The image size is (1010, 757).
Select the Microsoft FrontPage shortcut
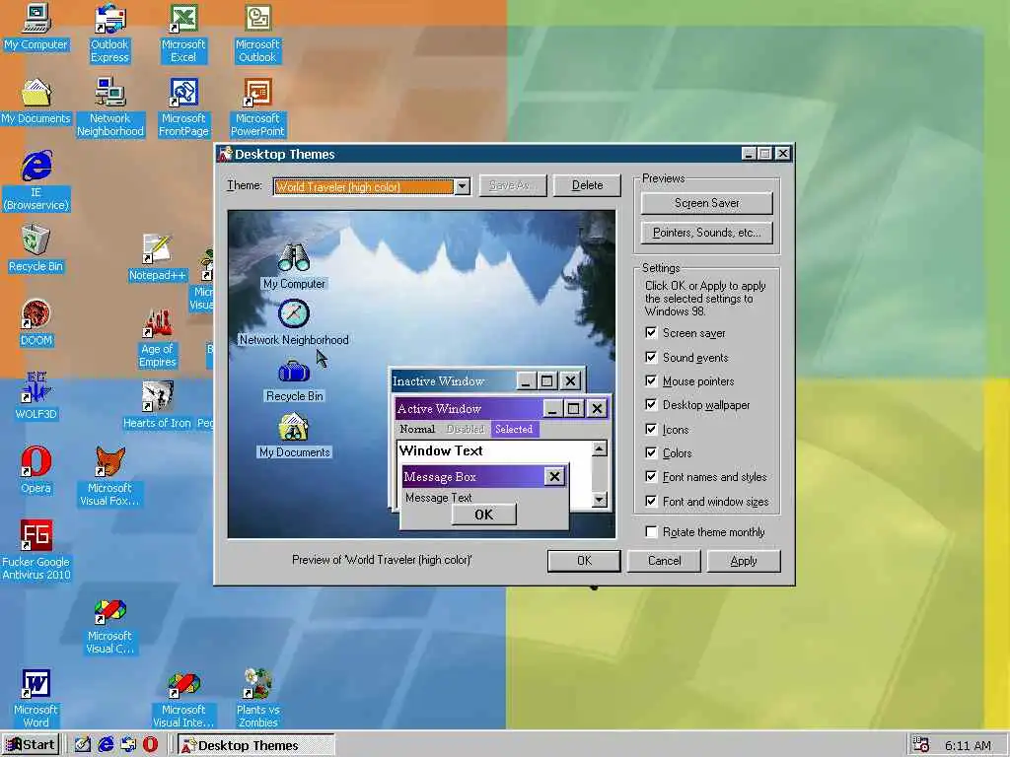pyautogui.click(x=183, y=107)
